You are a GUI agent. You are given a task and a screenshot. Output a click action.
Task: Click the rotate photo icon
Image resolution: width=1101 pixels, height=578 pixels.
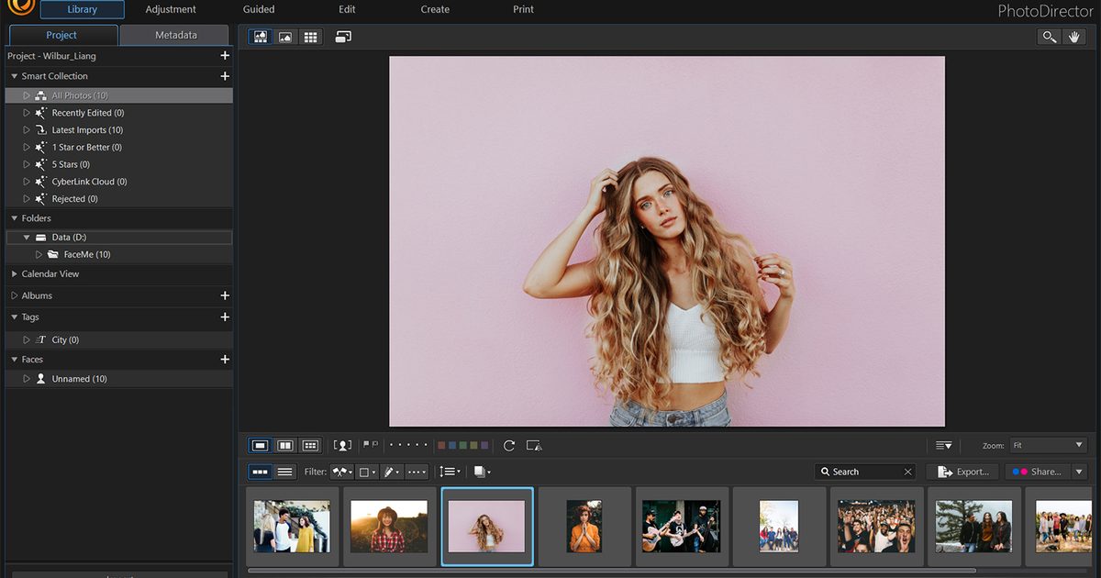tap(509, 445)
